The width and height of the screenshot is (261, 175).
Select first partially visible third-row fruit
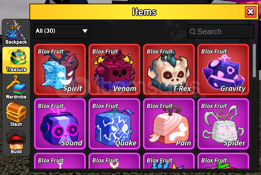[x=60, y=161]
